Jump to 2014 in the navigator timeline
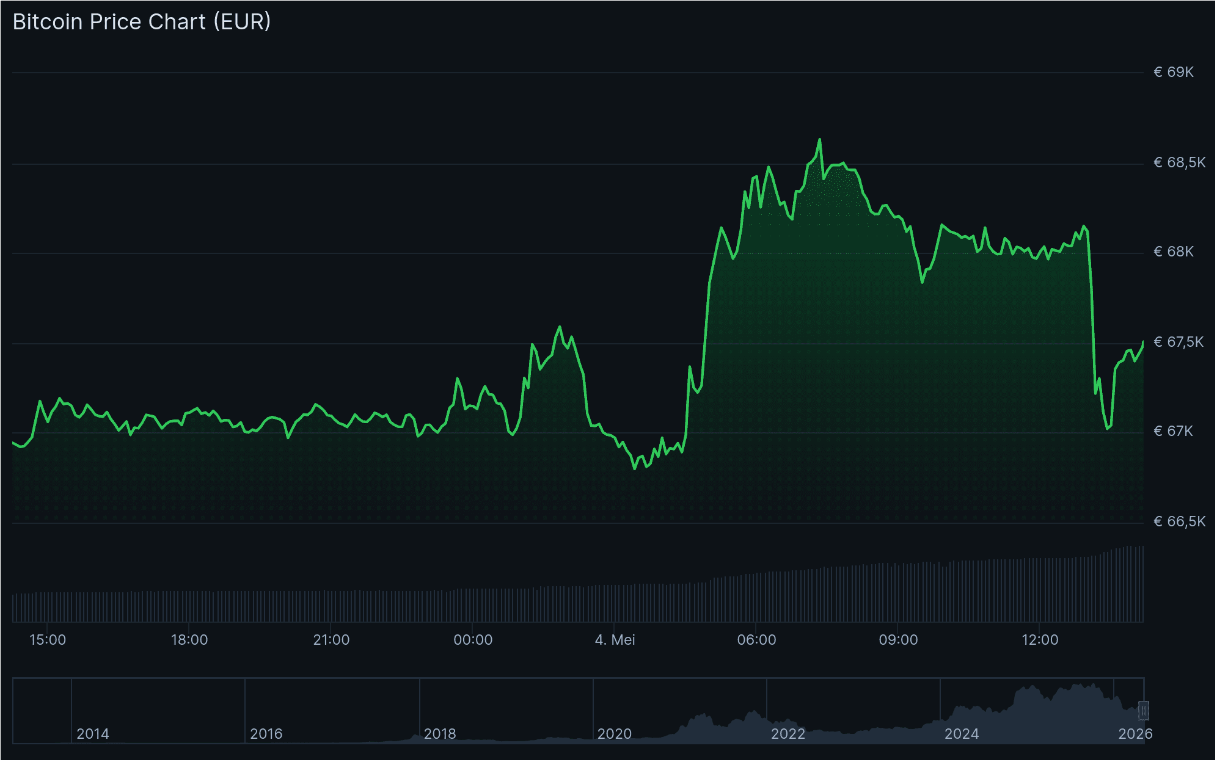The image size is (1217, 762). coord(93,734)
